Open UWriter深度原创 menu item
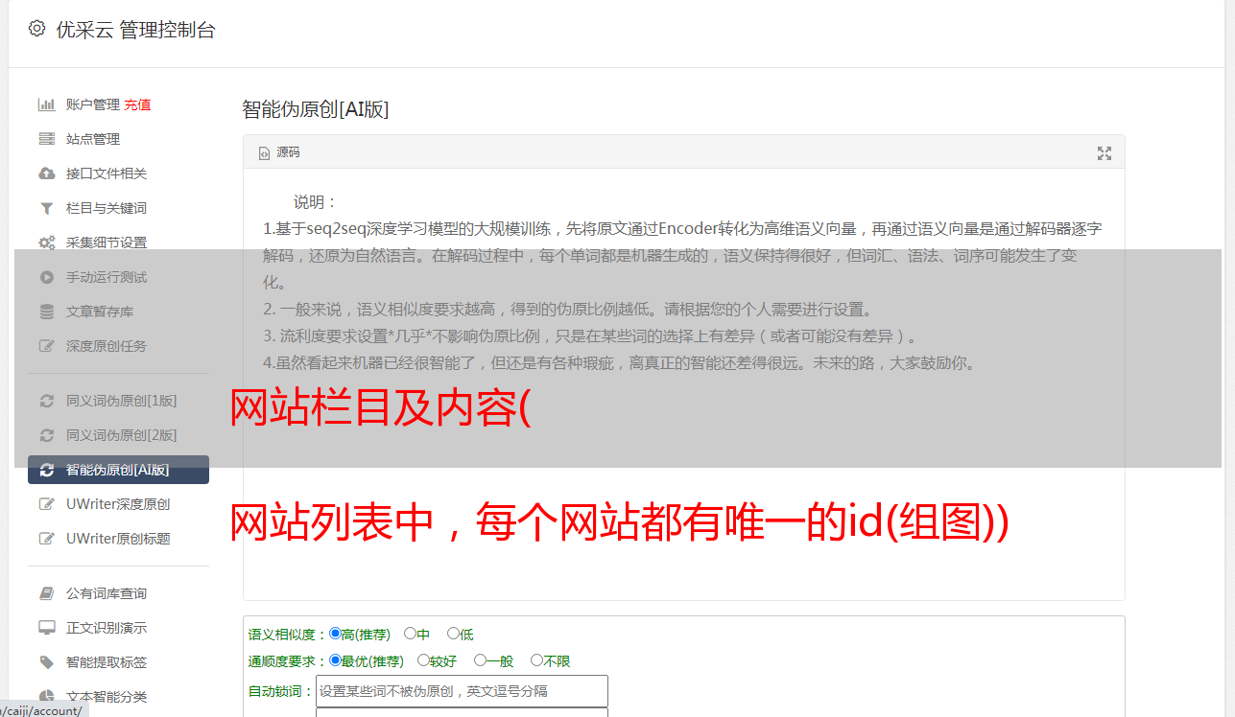The height and width of the screenshot is (717, 1235). (x=118, y=504)
